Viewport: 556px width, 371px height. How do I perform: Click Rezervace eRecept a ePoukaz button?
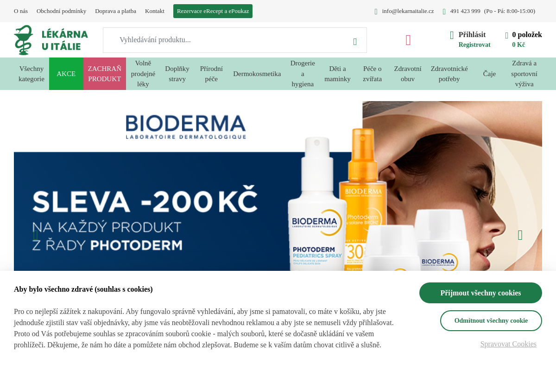(x=213, y=11)
